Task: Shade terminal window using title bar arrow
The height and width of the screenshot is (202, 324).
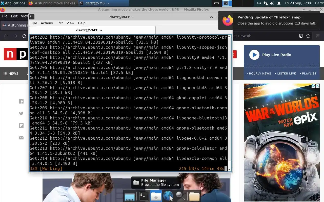Action: (211, 17)
